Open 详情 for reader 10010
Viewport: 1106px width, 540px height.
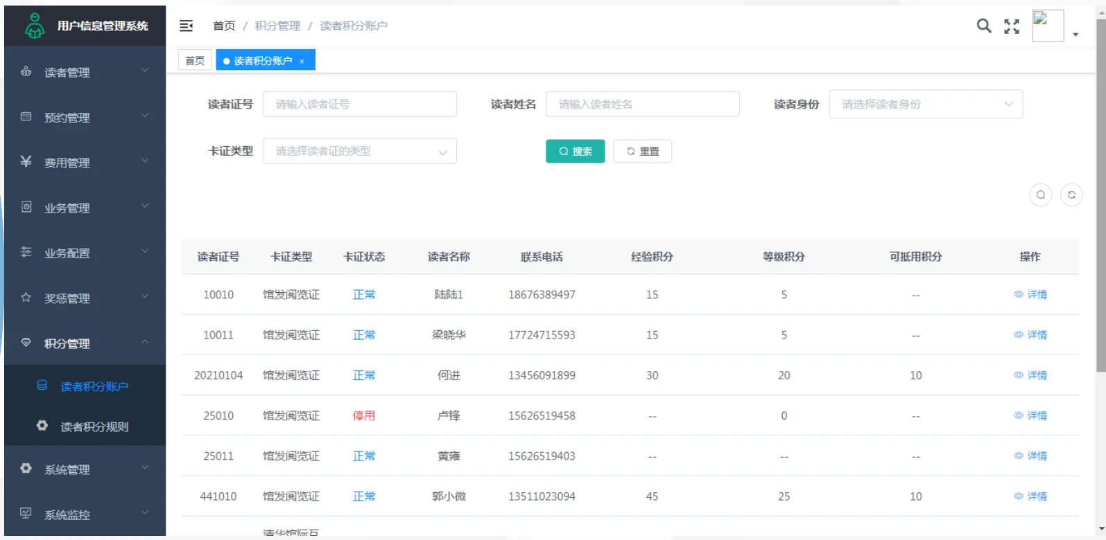coord(1030,295)
